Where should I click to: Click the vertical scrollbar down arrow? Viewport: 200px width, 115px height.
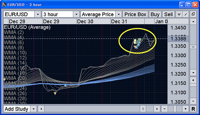coord(193,73)
